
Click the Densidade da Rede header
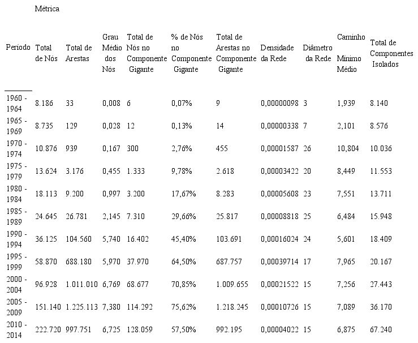click(x=274, y=53)
